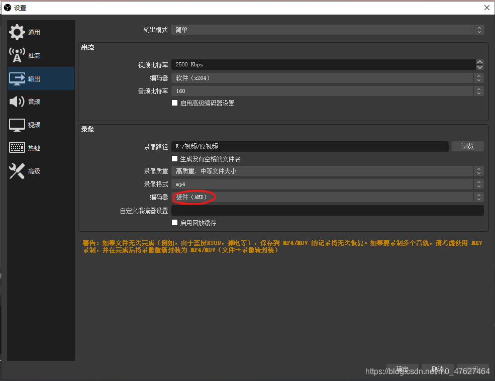Switch to the 热键 settings tab label
This screenshot has height=381, width=495.
click(x=34, y=148)
